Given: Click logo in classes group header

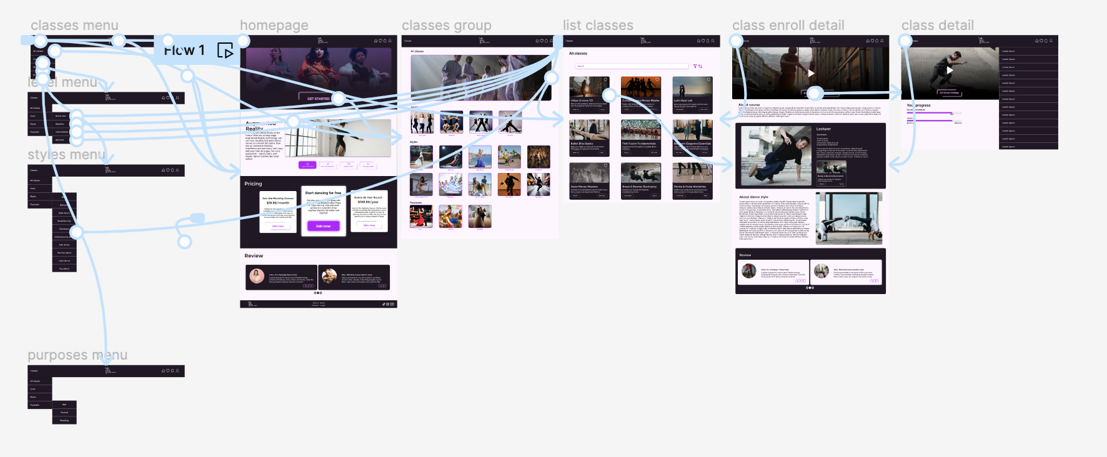Looking at the screenshot, I should 484,41.
